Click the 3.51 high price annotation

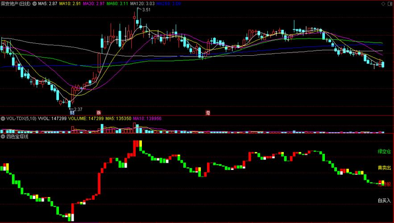[146, 9]
